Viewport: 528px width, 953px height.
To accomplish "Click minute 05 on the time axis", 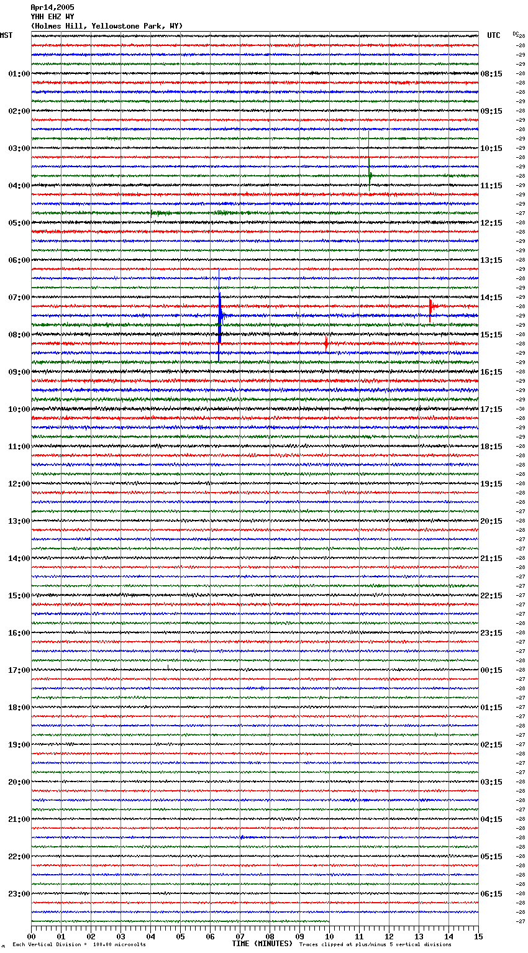I will pos(180,936).
